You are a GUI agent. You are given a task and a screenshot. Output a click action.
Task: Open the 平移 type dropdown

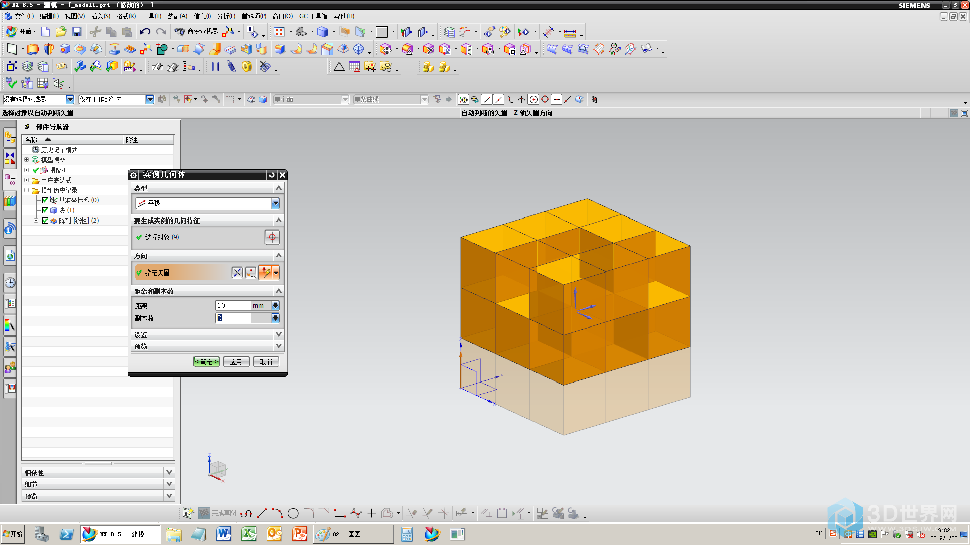[x=207, y=203]
